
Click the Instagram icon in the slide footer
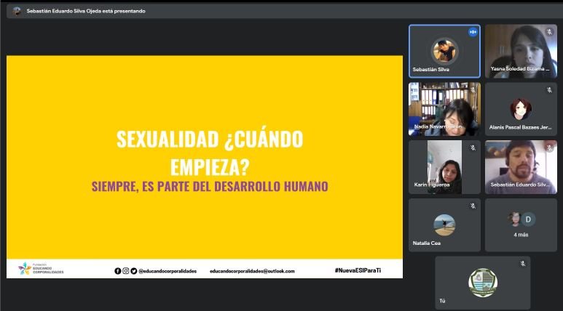126,271
